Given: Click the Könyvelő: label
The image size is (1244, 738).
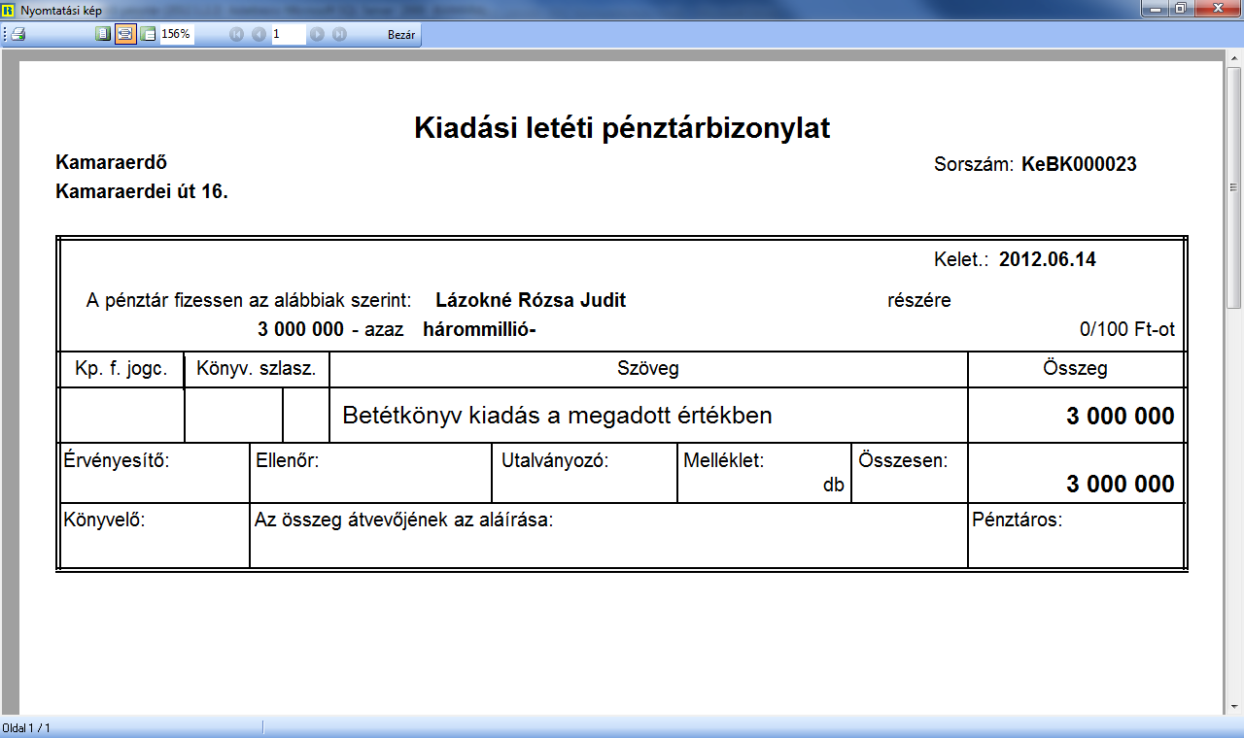Looking at the screenshot, I should [104, 520].
